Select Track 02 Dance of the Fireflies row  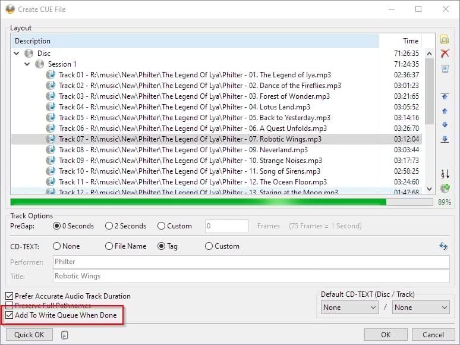pyautogui.click(x=216, y=86)
